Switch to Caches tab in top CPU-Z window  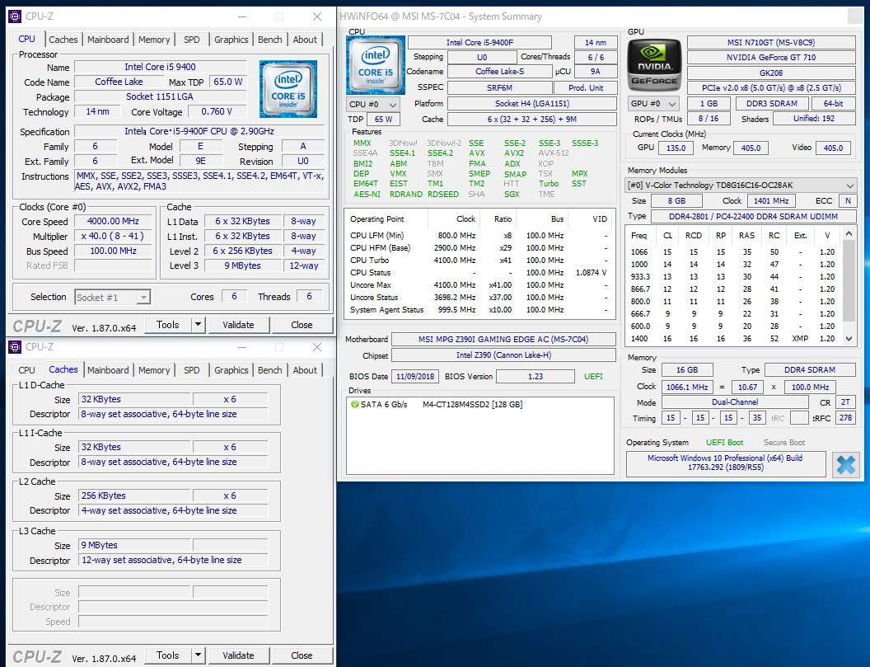point(63,40)
